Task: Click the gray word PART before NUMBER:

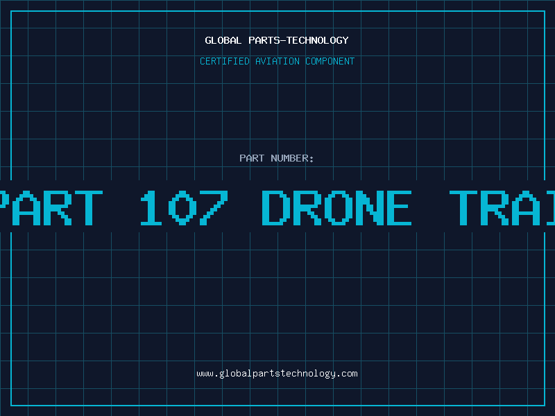Action: click(x=252, y=158)
